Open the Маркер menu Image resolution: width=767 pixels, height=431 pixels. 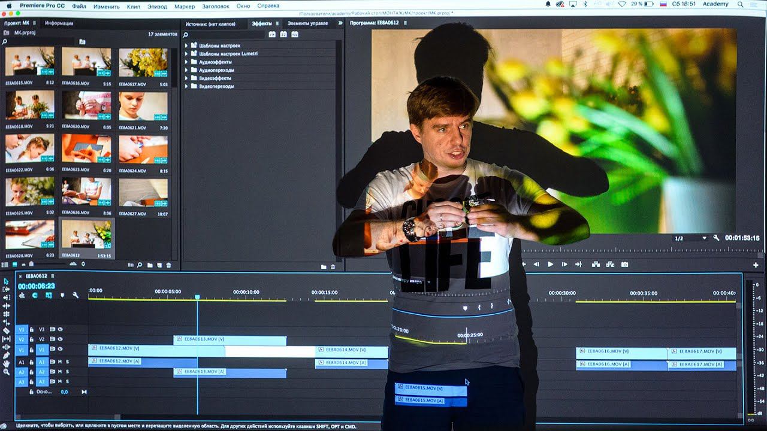(185, 5)
